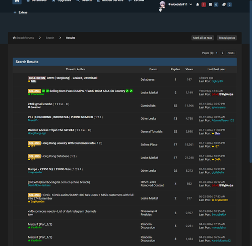
Task: Open the Hong Kong Database thread
Action: (55, 156)
